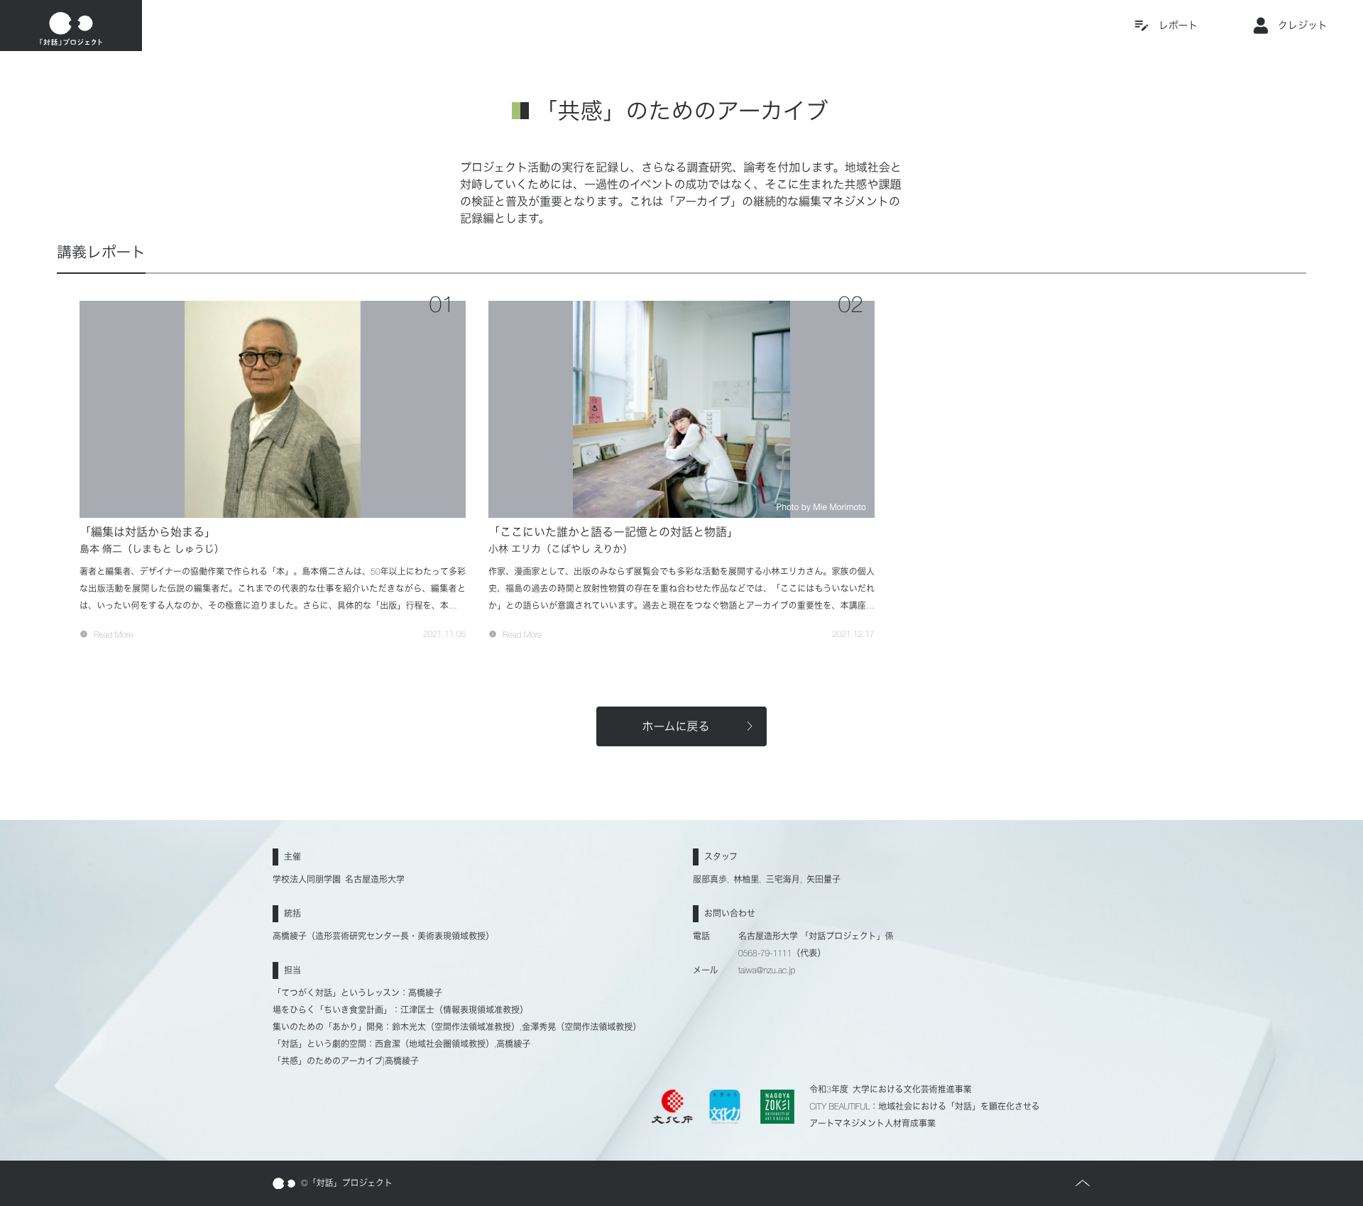Click the blue 文化力 logo in footer
Image resolution: width=1363 pixels, height=1206 pixels.
point(725,1107)
